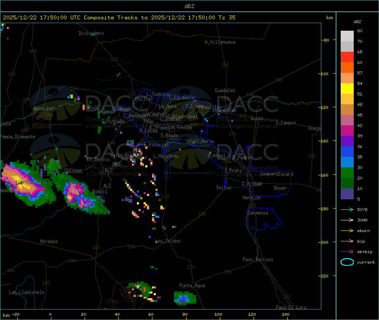
Task: Click the Paso_Barroso map label
Action: (x=258, y=259)
